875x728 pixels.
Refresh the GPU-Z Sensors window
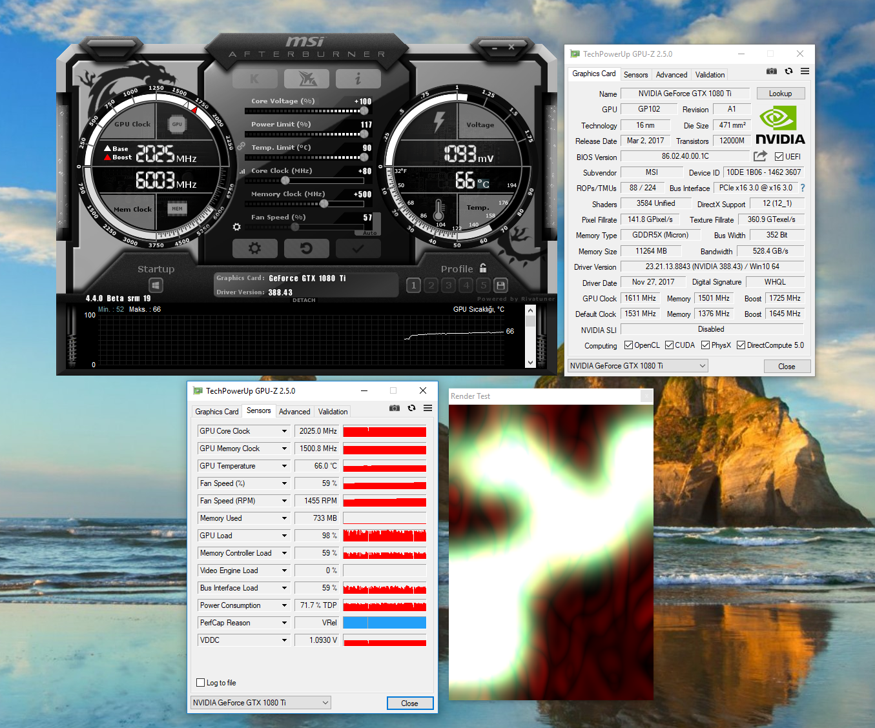click(411, 408)
